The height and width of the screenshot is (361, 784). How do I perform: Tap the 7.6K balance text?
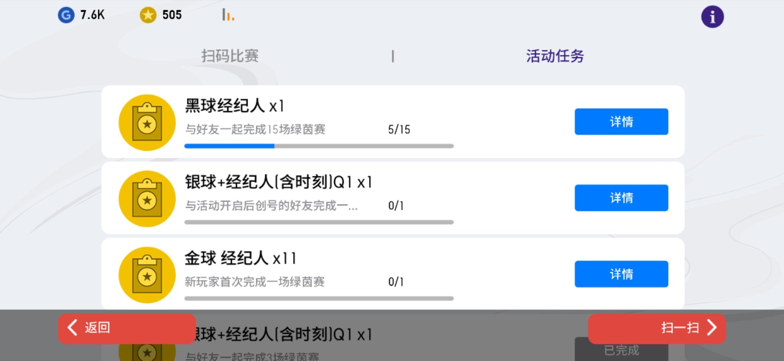click(x=92, y=15)
